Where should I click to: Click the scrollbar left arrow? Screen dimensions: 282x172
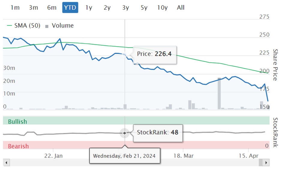click(6, 163)
